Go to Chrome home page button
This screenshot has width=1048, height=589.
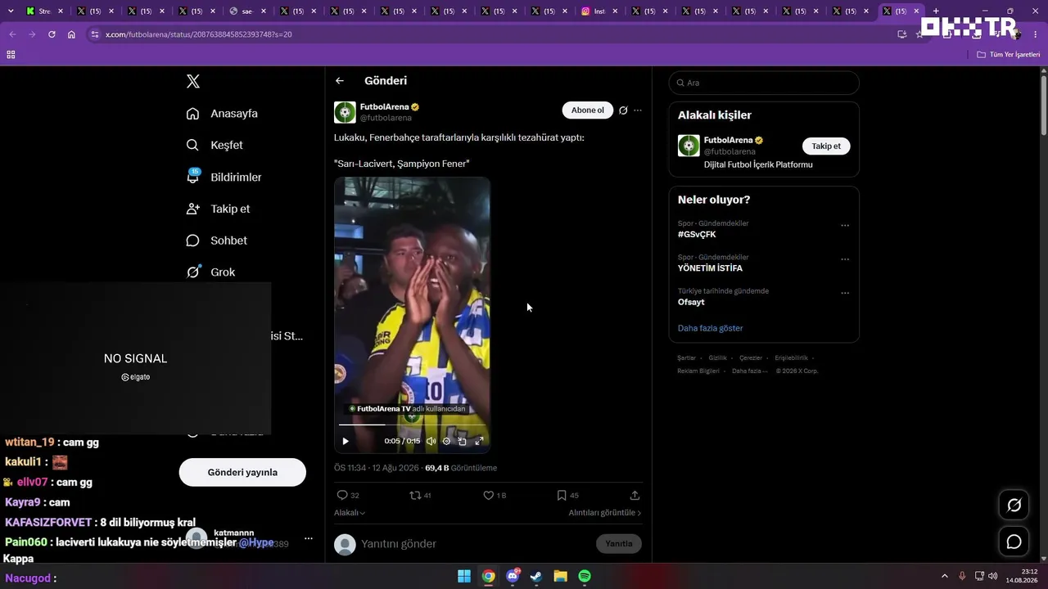[71, 34]
